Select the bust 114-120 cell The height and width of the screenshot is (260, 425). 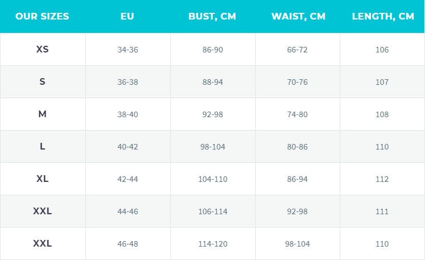[x=213, y=244]
